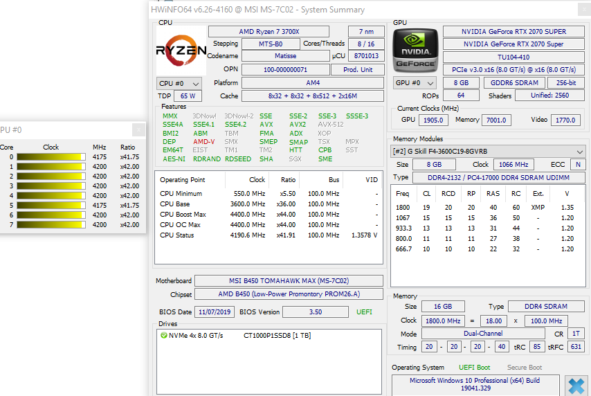Click the BIOS Version 3.50 field
Screen dimensions: 591x396
tap(316, 312)
